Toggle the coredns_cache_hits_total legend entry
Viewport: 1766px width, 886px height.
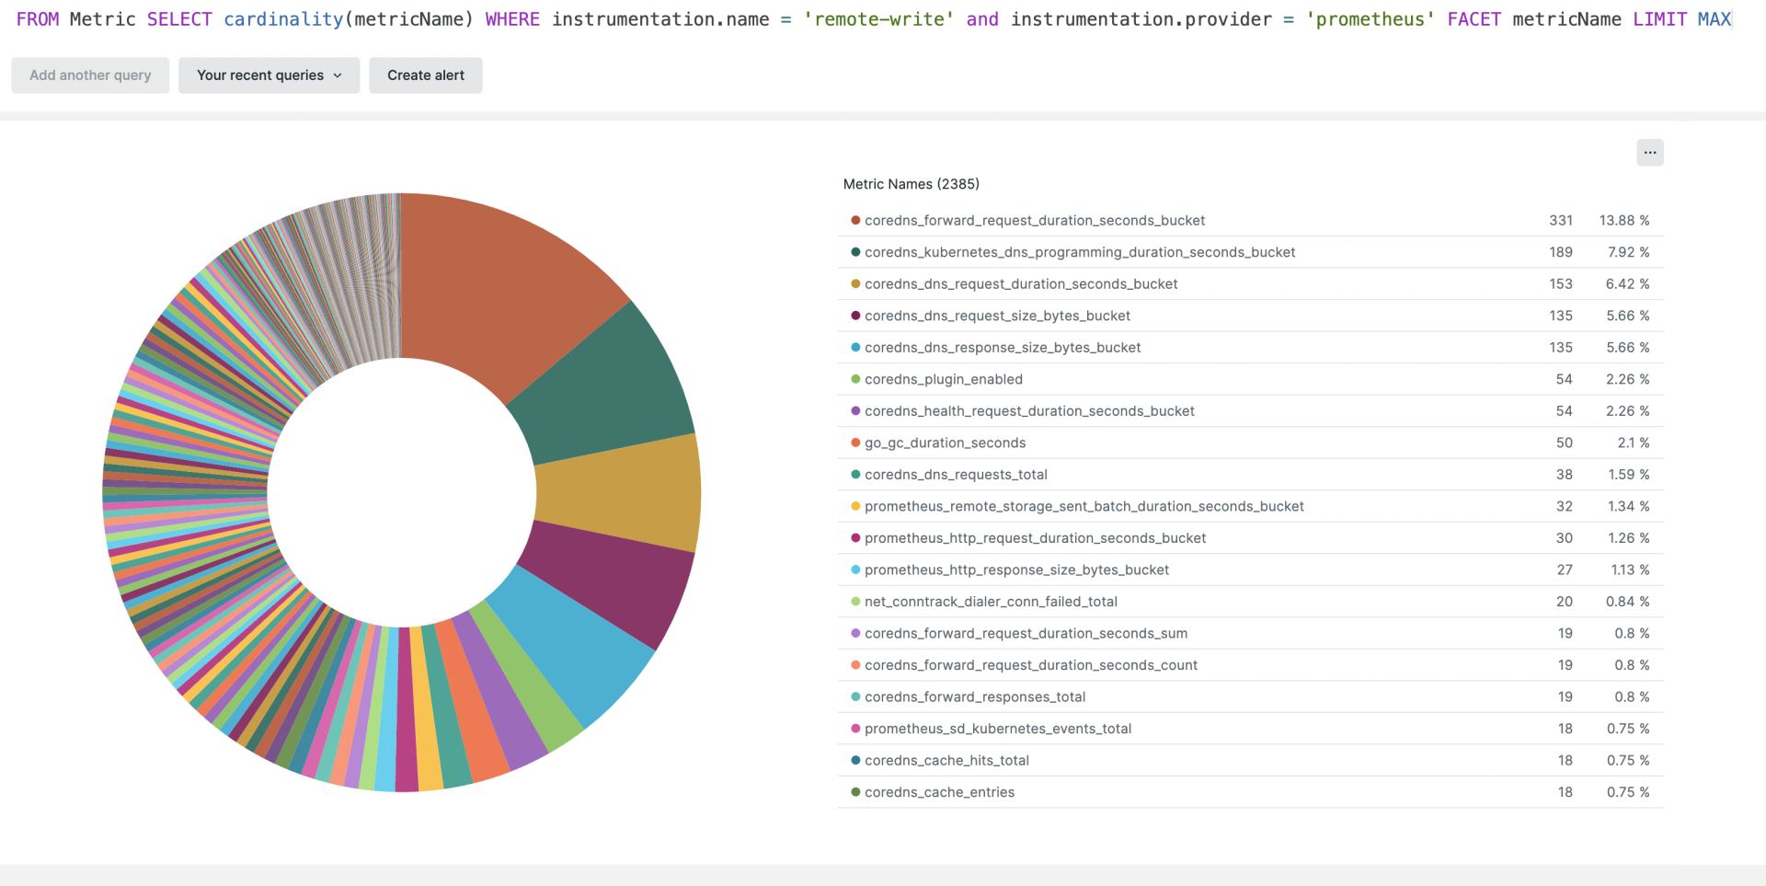tap(946, 760)
